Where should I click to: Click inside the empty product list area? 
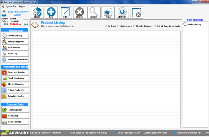[x=106, y=79]
